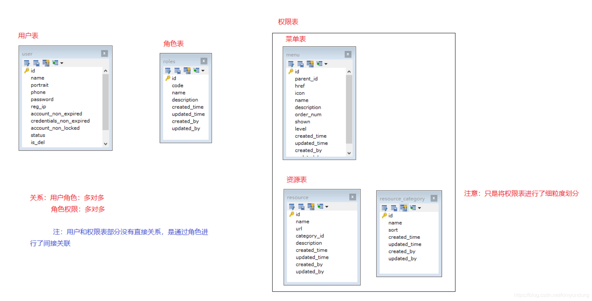Click the primary key icon in resource table
This screenshot has width=592, height=301.
(x=292, y=214)
